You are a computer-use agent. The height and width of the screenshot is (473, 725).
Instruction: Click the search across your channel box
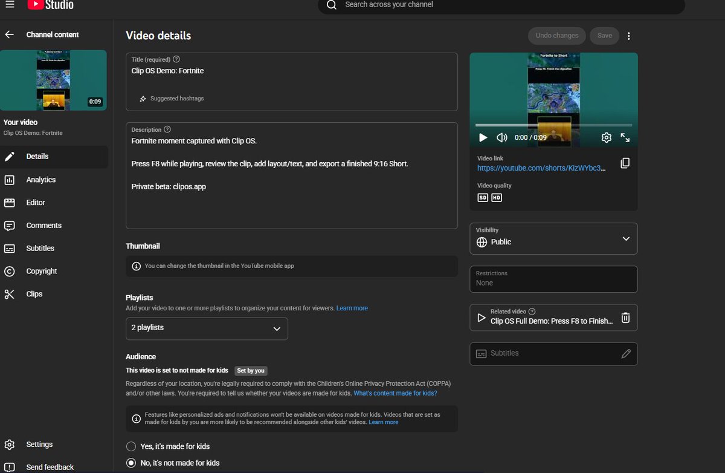pos(501,5)
